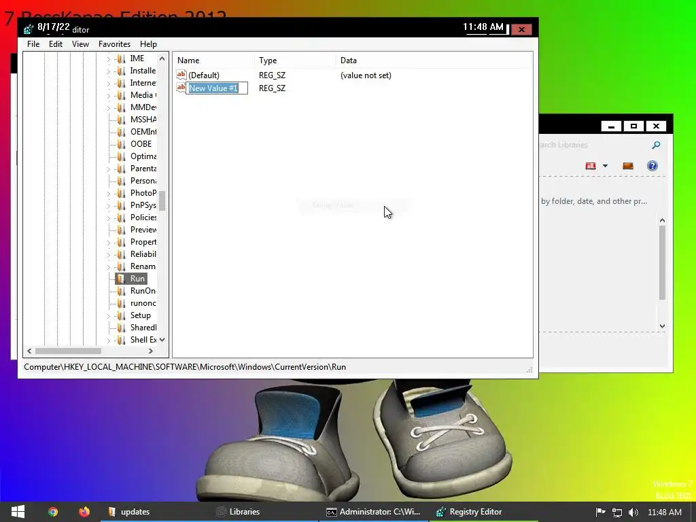Click the help icon in Libraries window
The width and height of the screenshot is (696, 522).
tap(652, 166)
